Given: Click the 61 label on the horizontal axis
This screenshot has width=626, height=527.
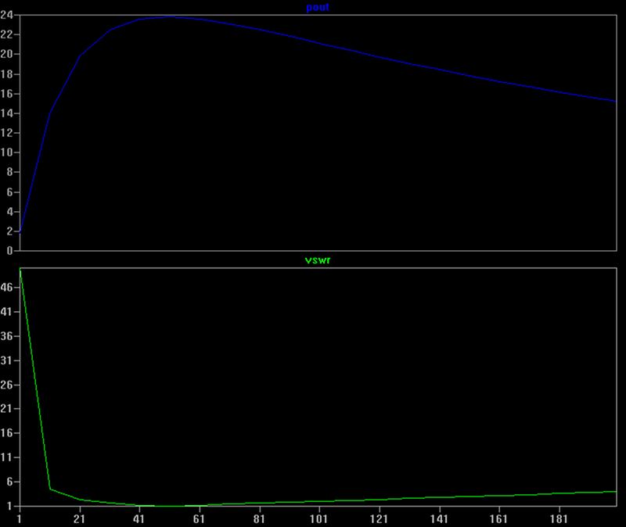Looking at the screenshot, I should pyautogui.click(x=199, y=519).
